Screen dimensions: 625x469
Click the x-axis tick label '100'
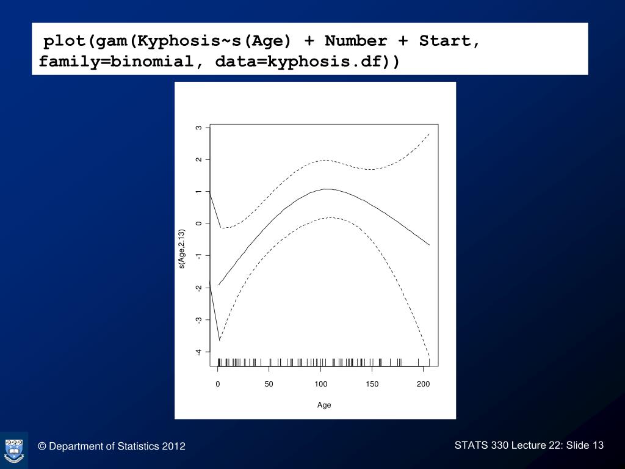pos(320,384)
